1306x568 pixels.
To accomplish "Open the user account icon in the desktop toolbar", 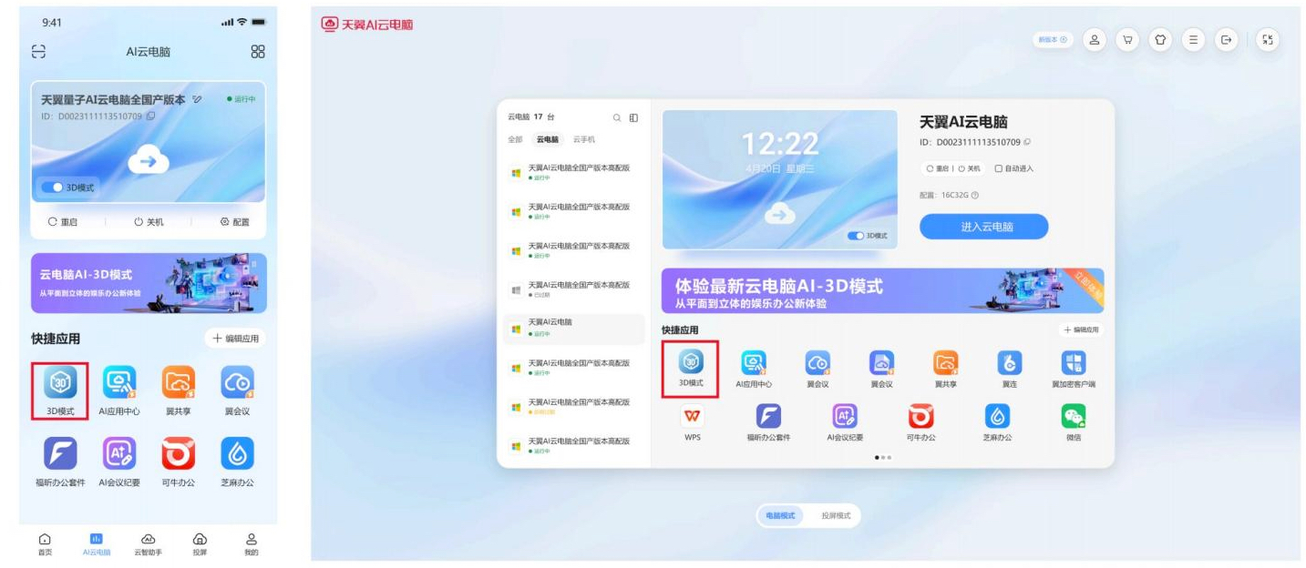I will 1095,40.
